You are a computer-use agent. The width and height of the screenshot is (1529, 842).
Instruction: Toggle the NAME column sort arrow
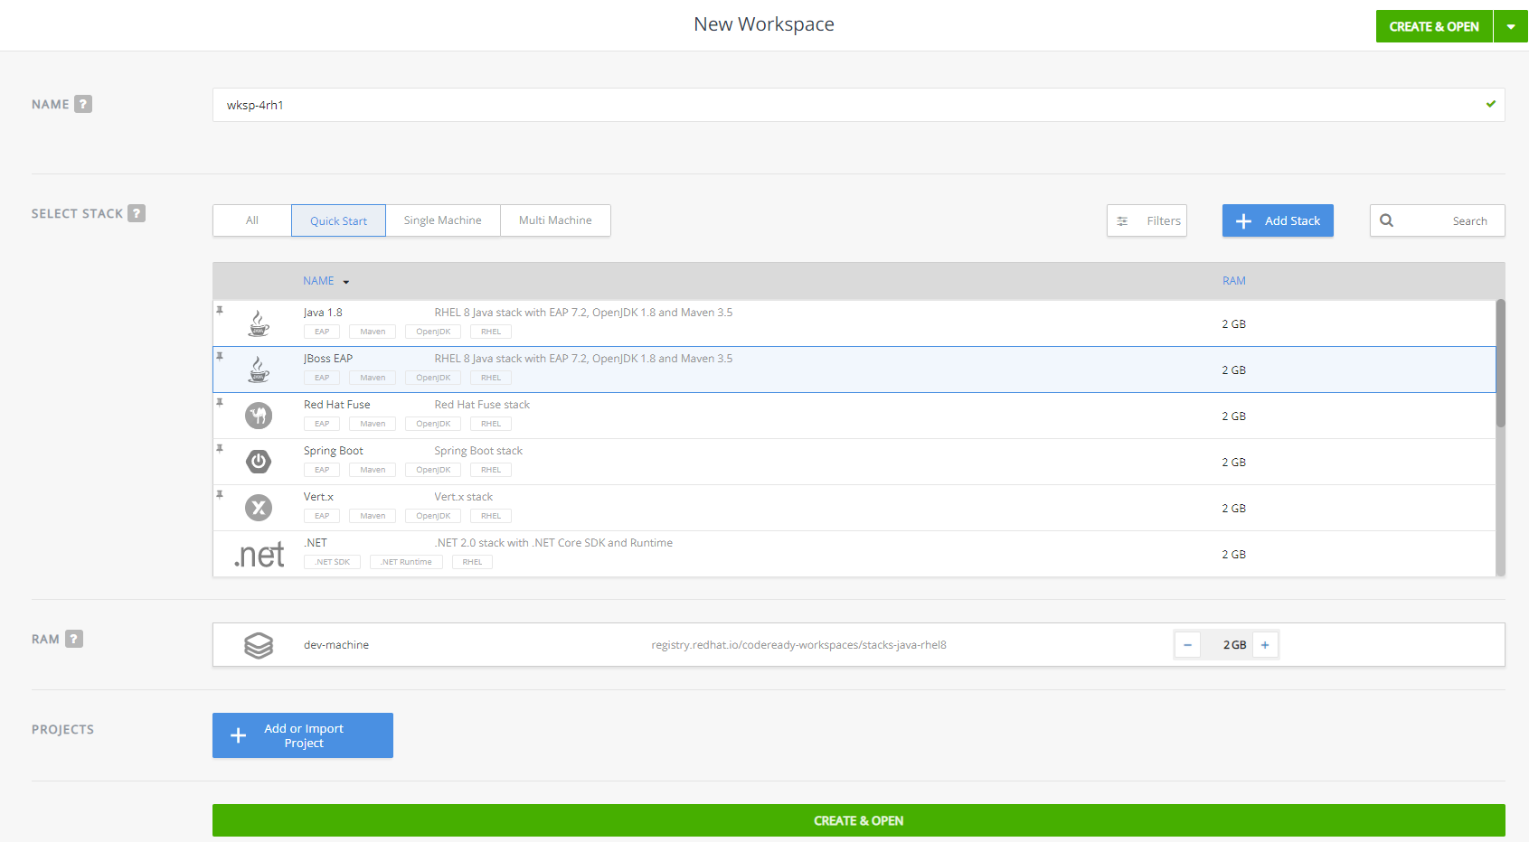tap(346, 281)
